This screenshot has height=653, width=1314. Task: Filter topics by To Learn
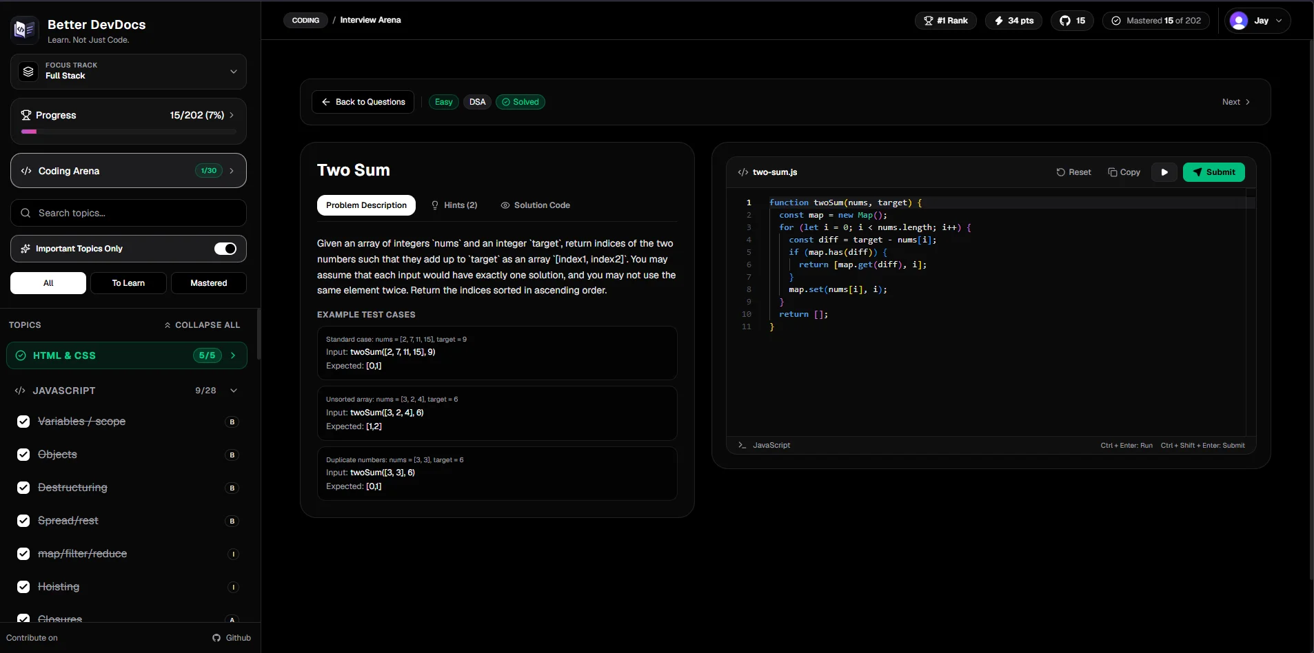click(x=128, y=283)
